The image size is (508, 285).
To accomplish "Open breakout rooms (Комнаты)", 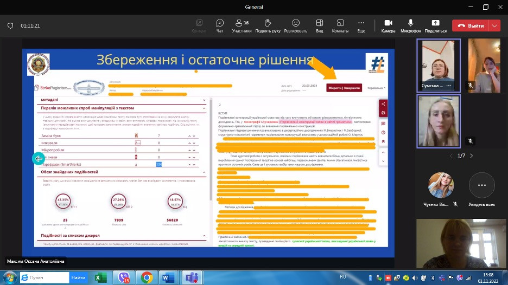I will [x=340, y=25].
